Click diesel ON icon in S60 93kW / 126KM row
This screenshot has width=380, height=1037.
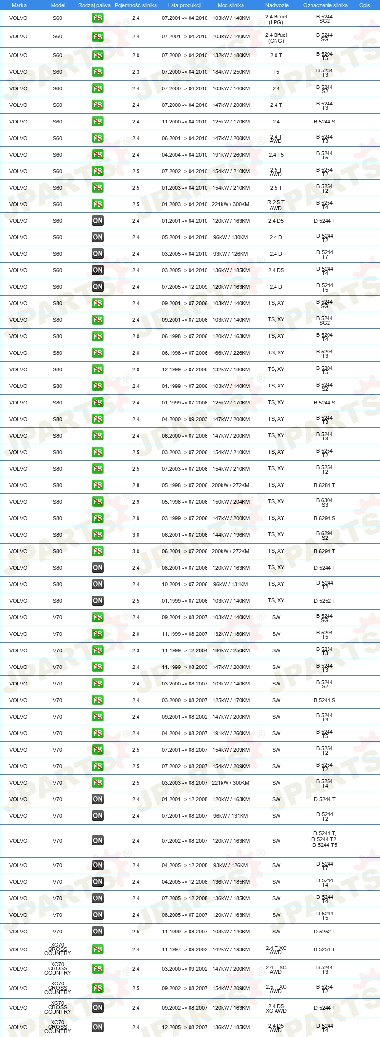click(98, 254)
